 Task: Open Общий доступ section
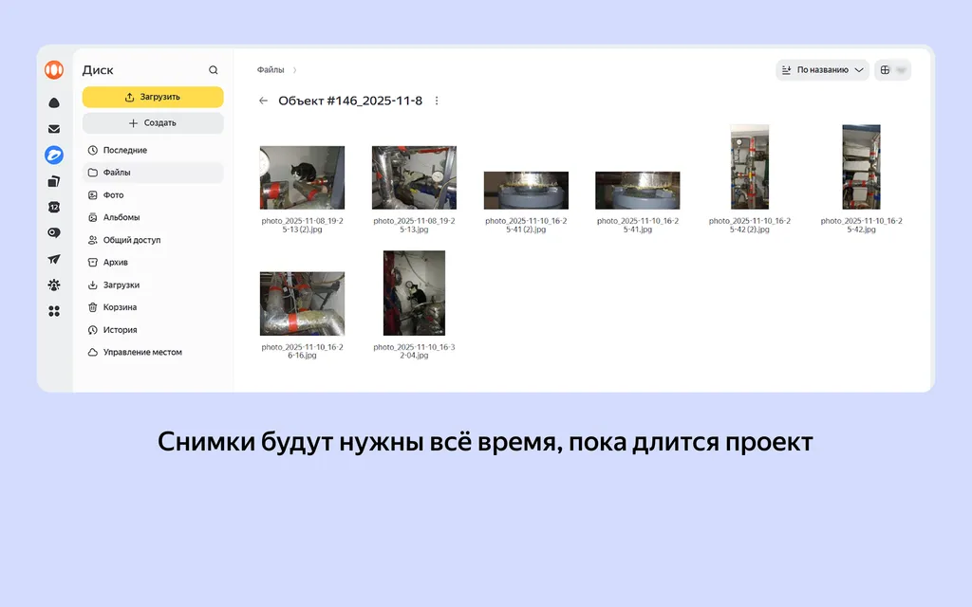click(153, 240)
